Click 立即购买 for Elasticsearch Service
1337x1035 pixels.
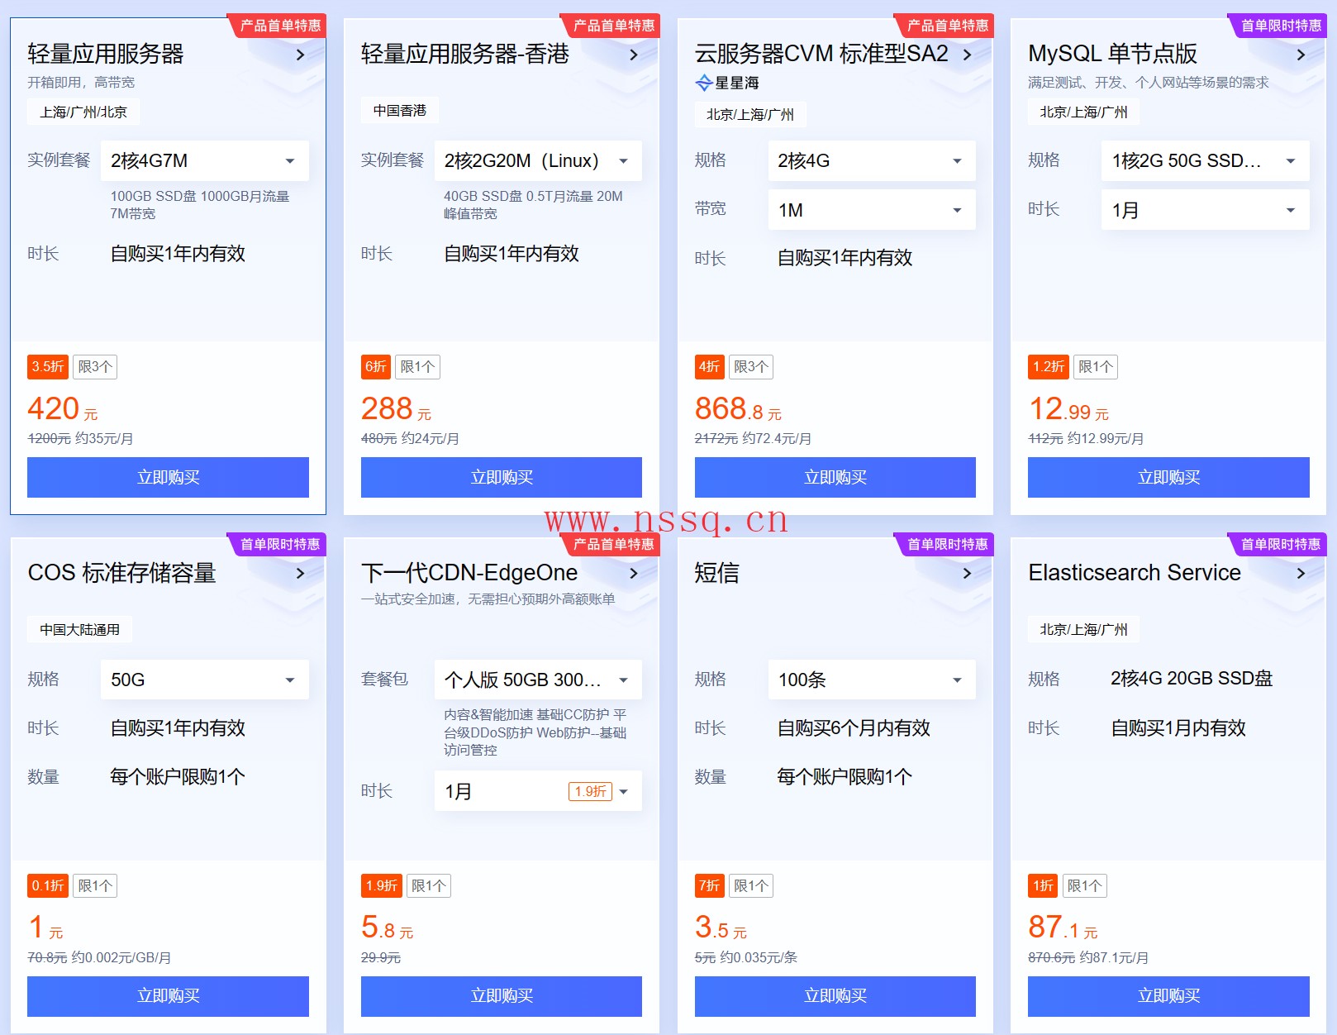tap(1168, 996)
